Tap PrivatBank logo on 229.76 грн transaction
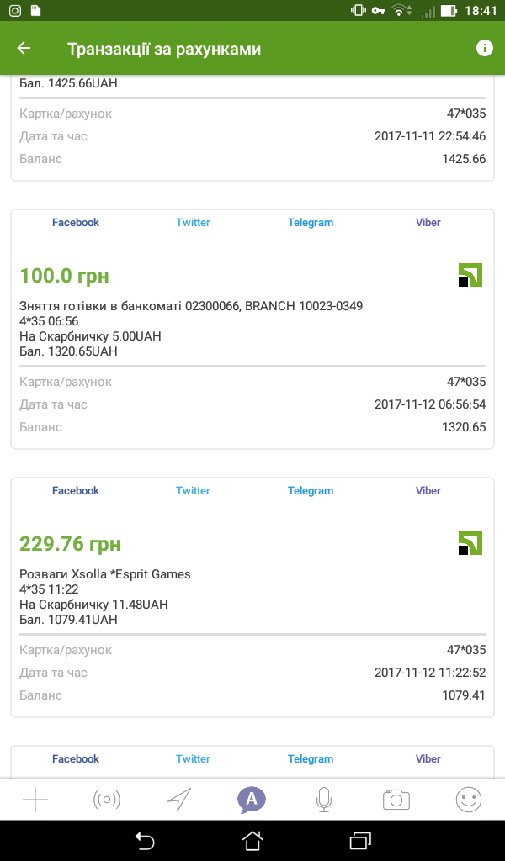This screenshot has height=861, width=505. point(470,543)
